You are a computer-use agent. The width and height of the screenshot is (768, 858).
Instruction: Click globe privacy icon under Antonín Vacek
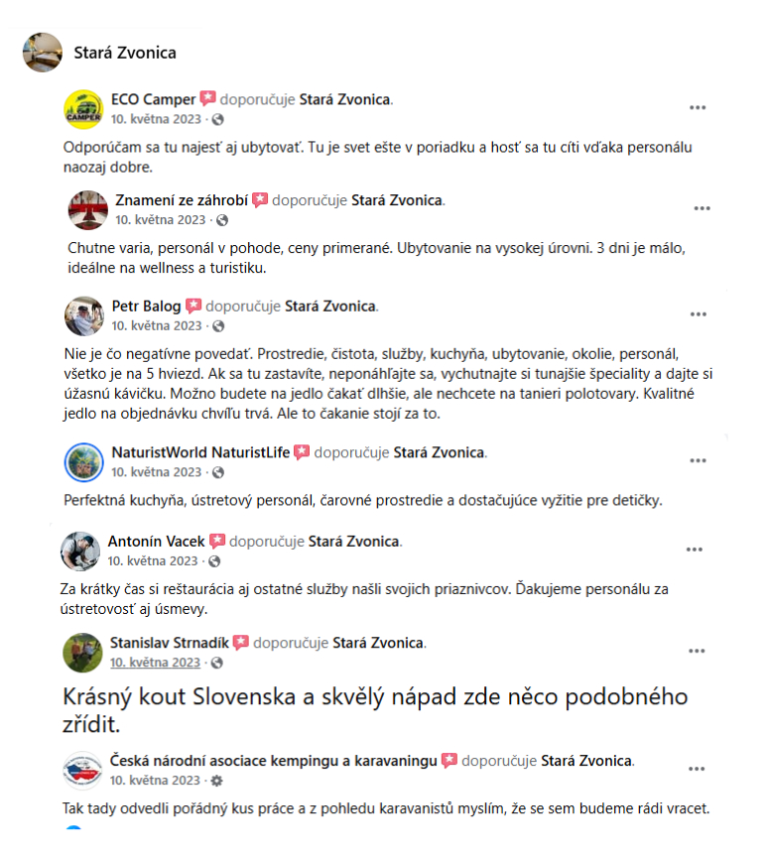pyautogui.click(x=214, y=560)
